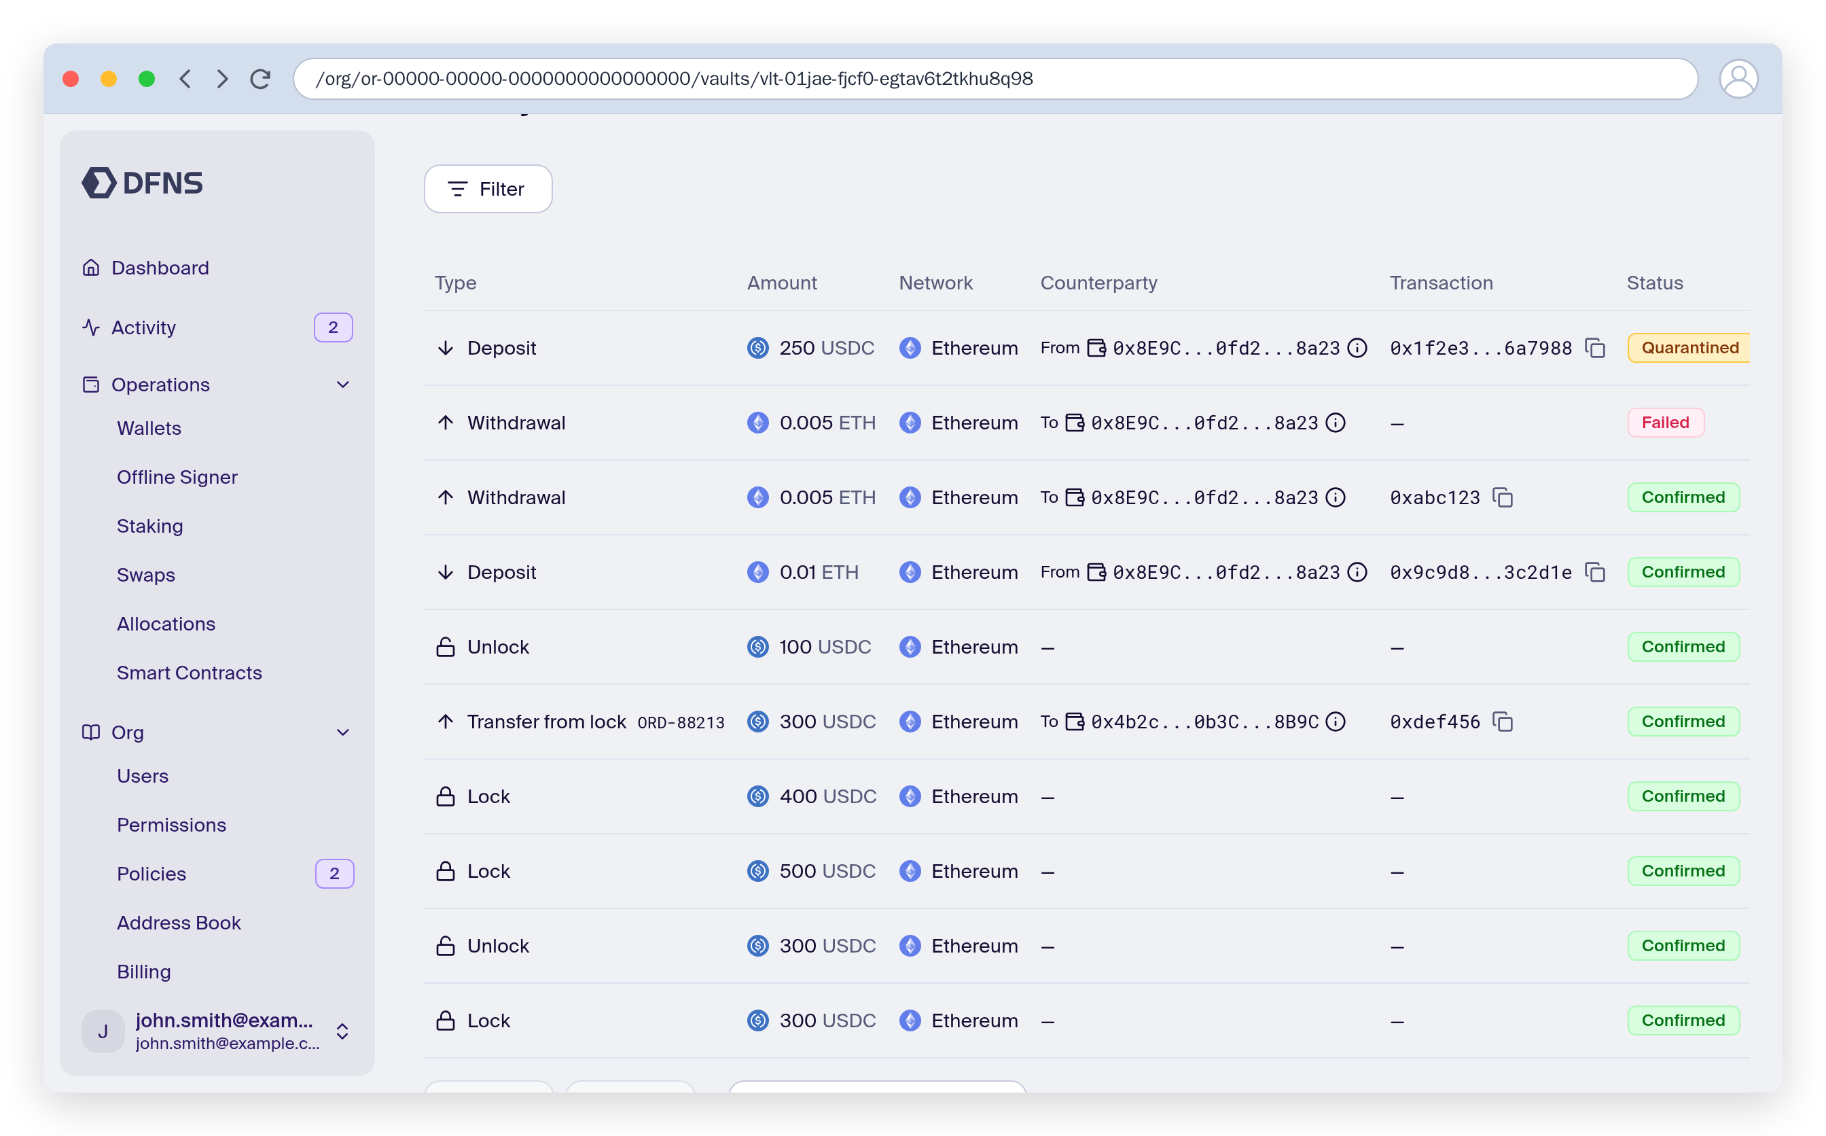
Task: Click the Quarantined status badge
Action: coord(1689,348)
